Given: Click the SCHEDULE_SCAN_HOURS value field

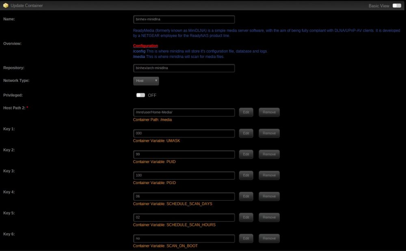Looking at the screenshot, I should point(184,218).
